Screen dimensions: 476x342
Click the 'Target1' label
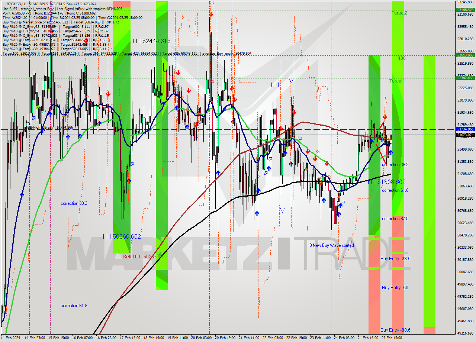[397, 81]
